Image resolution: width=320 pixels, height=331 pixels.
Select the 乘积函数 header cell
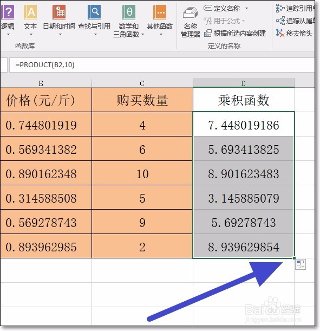[244, 100]
